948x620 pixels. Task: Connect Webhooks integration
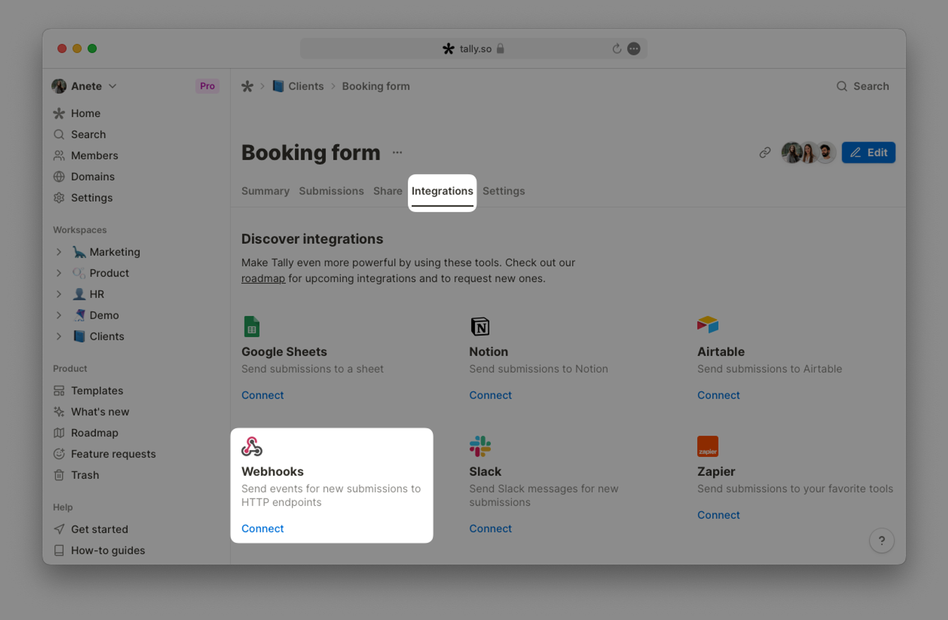[x=262, y=528]
